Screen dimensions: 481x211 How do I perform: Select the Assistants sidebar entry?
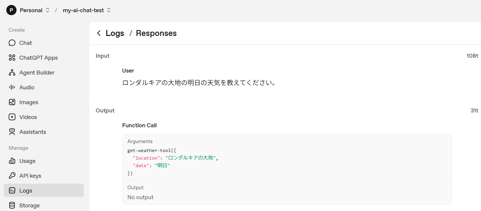(33, 132)
